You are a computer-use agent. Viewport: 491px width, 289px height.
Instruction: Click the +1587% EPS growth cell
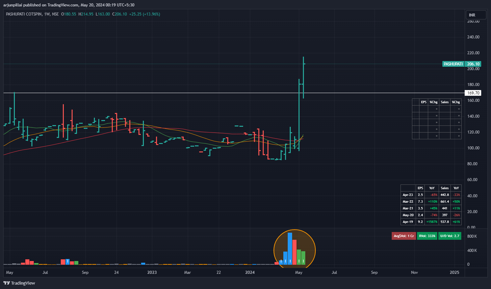(x=432, y=222)
